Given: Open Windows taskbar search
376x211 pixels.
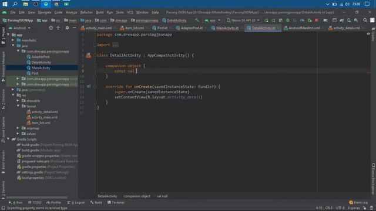Looking at the screenshot, I should point(15,4).
